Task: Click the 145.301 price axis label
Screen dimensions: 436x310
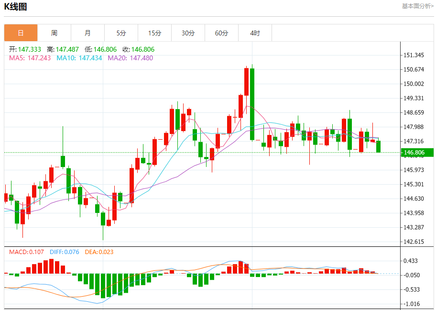Action: (x=414, y=184)
